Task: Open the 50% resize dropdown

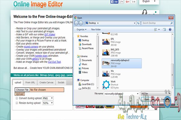Action: click(48, 103)
